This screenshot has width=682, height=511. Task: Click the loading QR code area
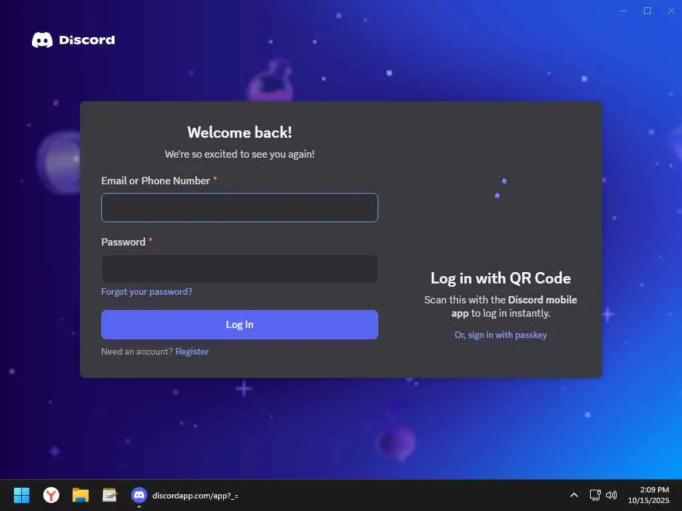pyautogui.click(x=501, y=188)
